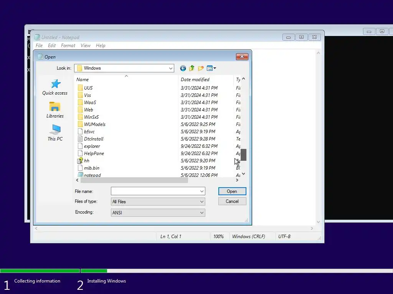The height and width of the screenshot is (294, 393).
Task: Click the Cancel button
Action: [x=232, y=201]
